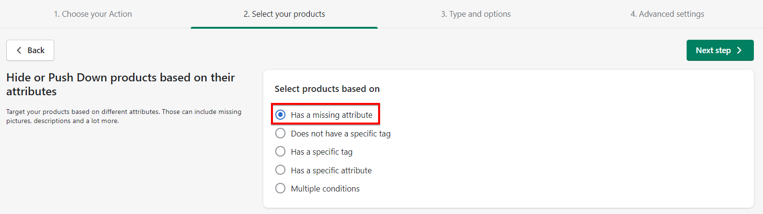
Task: Click the 'Target your products' description paragraph
Action: [123, 116]
